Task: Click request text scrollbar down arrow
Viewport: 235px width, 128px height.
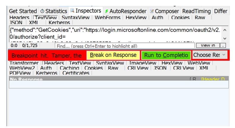Action: [225, 38]
